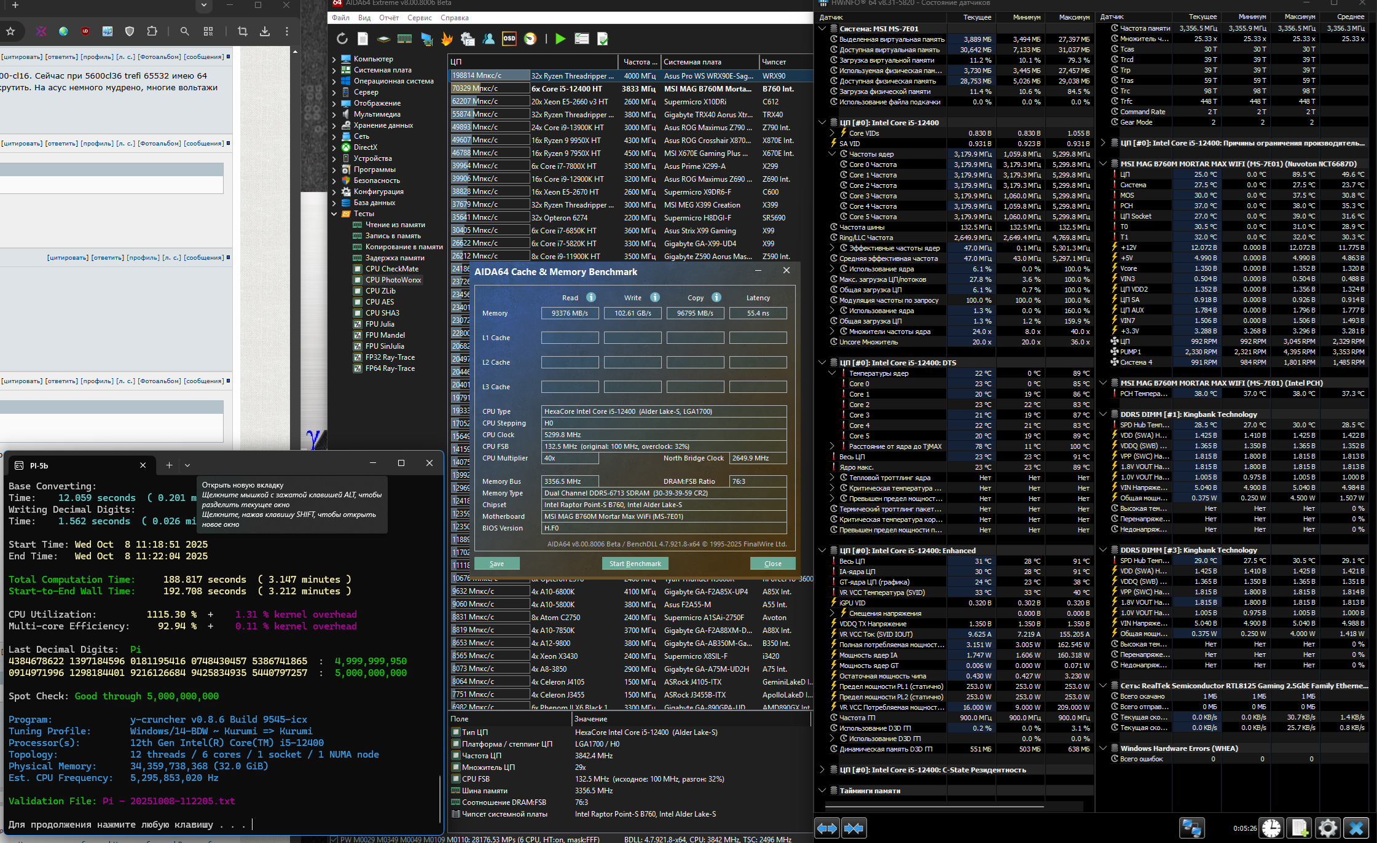The image size is (1377, 843).
Task: Collapse the Тесты tree node
Action: pyautogui.click(x=334, y=214)
